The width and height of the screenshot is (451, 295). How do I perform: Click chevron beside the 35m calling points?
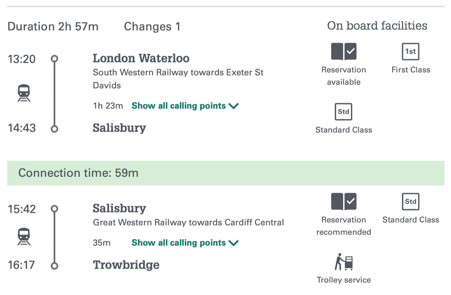coord(234,243)
